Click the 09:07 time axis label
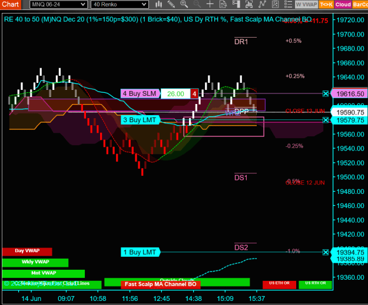 tap(66, 299)
